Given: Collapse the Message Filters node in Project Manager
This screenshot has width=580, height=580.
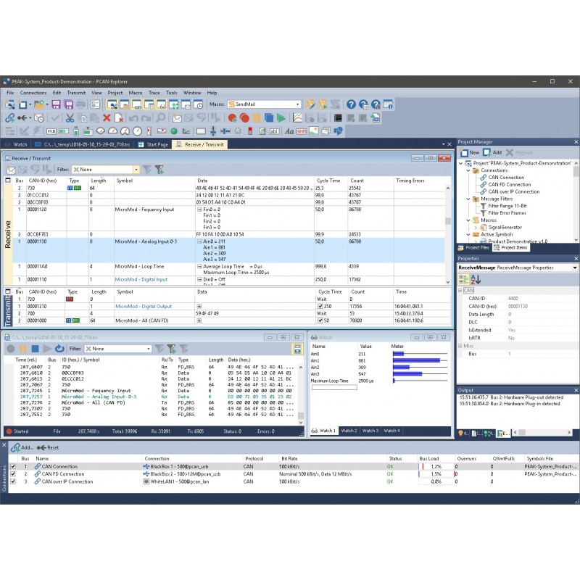Looking at the screenshot, I should (x=468, y=199).
